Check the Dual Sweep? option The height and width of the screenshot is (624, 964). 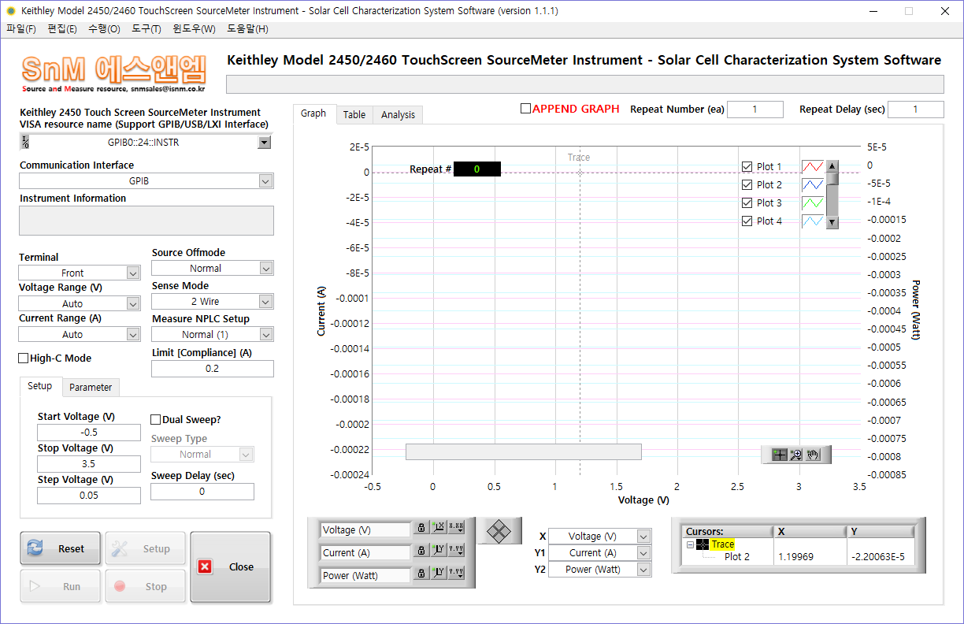coord(156,420)
